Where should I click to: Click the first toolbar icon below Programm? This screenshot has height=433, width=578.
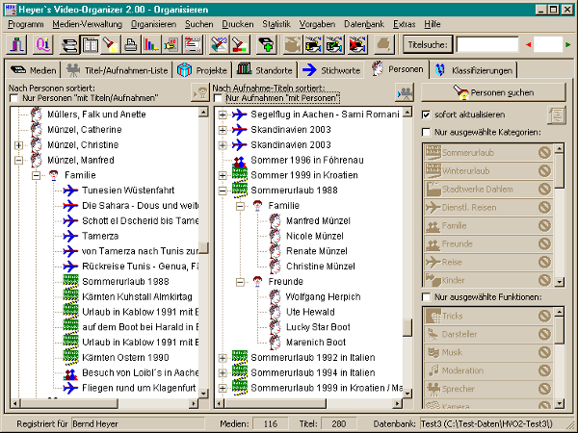click(x=16, y=44)
